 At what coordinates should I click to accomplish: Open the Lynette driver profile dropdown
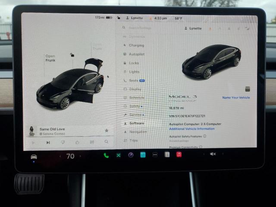(x=193, y=28)
